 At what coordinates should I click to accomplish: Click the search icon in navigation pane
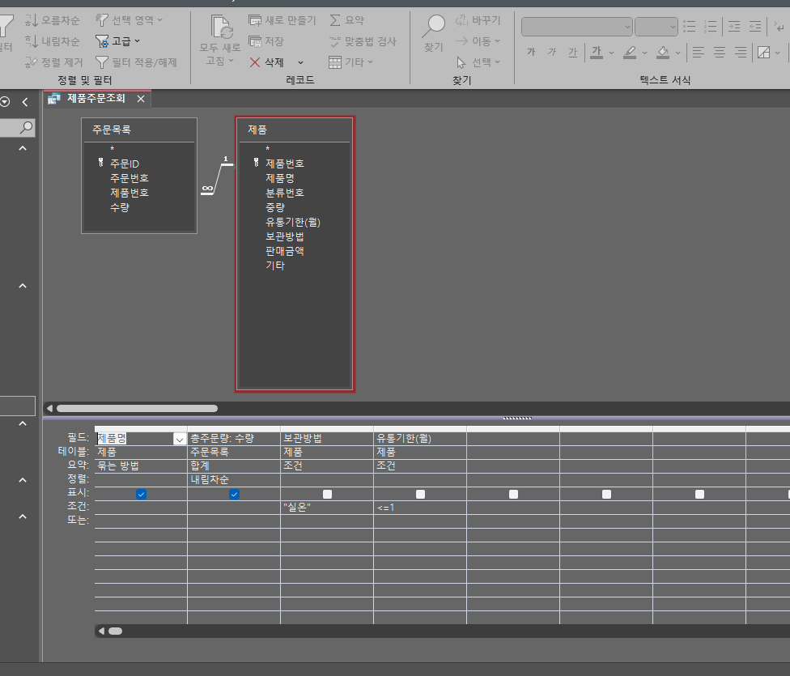(26, 127)
